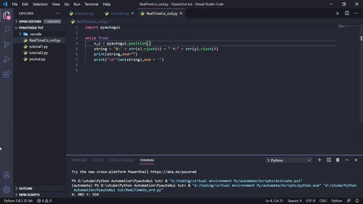Click the errors and warnings status indicator
Screen dimensions: 363x204
tap(44, 201)
